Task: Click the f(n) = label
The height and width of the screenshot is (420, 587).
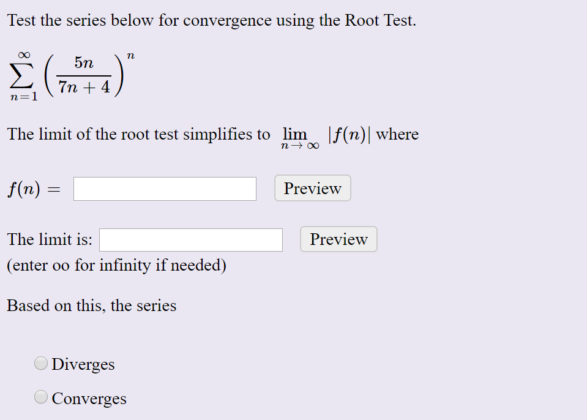Action: [33, 188]
